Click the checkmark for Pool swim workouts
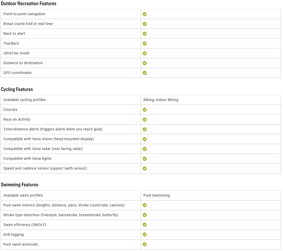Viewport: 283px width, 251px height. click(145, 244)
